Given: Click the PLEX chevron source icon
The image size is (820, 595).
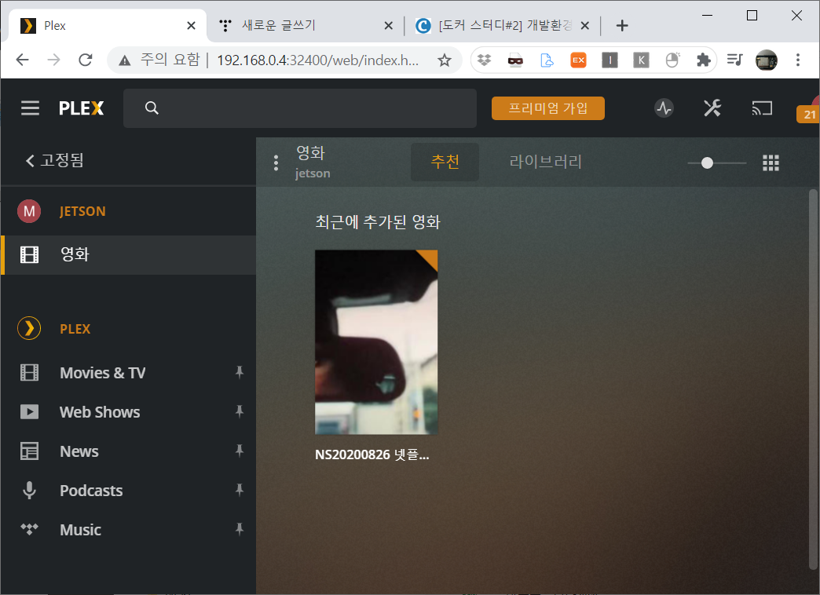Looking at the screenshot, I should (x=29, y=328).
